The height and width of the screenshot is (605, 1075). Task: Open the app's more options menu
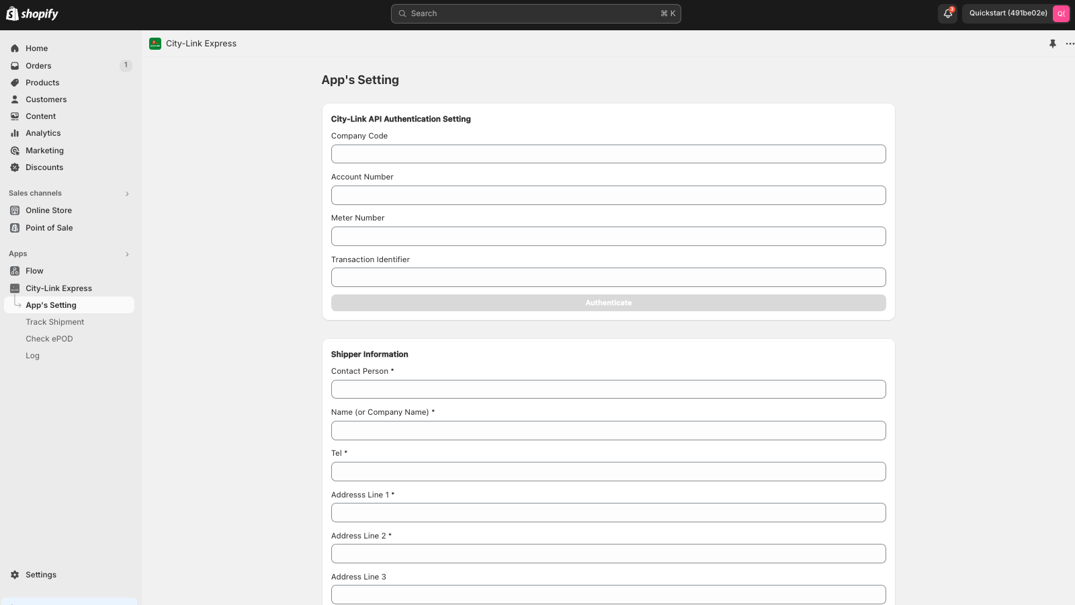tap(1070, 44)
